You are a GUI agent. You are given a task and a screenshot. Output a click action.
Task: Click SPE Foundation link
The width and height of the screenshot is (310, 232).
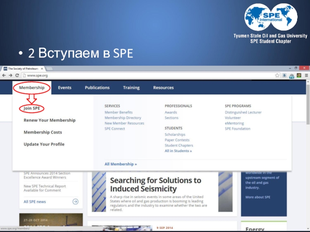(x=238, y=129)
